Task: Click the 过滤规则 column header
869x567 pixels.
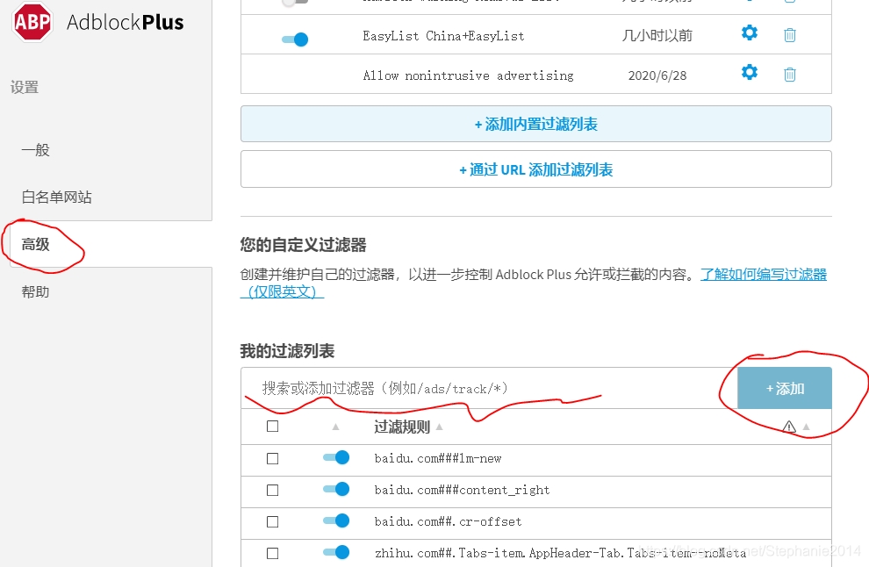Action: click(402, 427)
